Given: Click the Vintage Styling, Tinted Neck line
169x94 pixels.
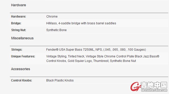Looking at the screenshot, I should click(103, 56).
